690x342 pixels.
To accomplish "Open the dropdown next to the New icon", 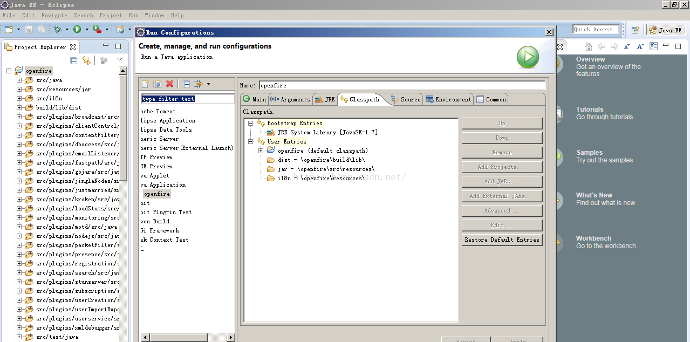I will [18, 30].
